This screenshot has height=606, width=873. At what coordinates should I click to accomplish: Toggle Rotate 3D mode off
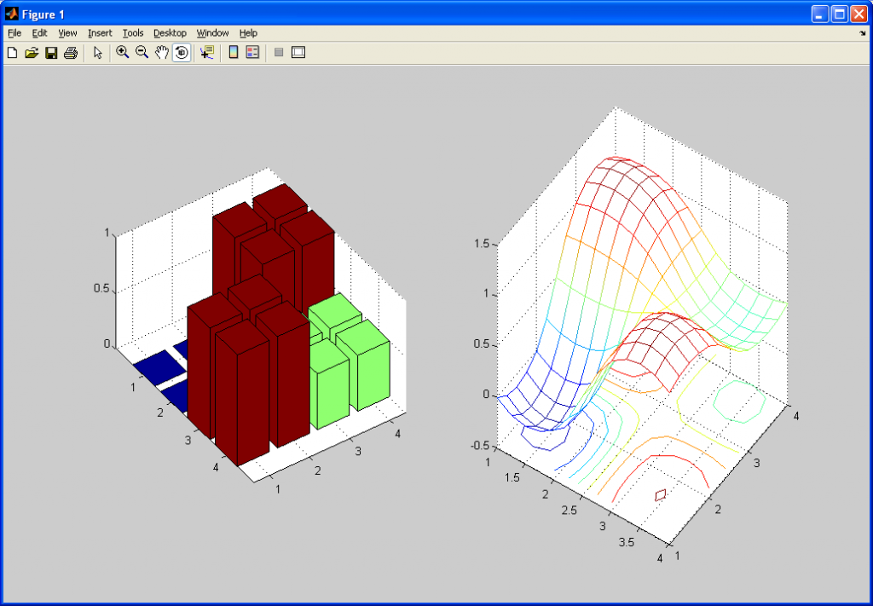181,52
